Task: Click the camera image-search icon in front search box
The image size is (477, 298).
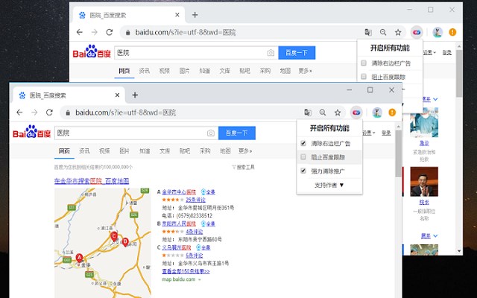Action: pos(211,133)
